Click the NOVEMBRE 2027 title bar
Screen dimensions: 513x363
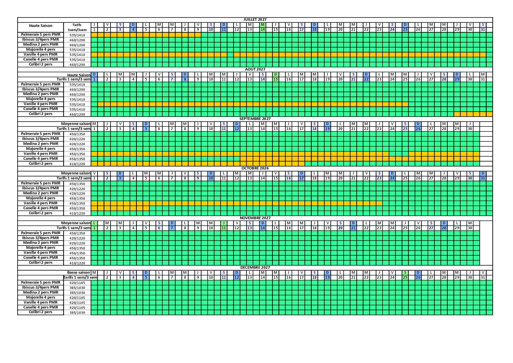pyautogui.click(x=254, y=218)
